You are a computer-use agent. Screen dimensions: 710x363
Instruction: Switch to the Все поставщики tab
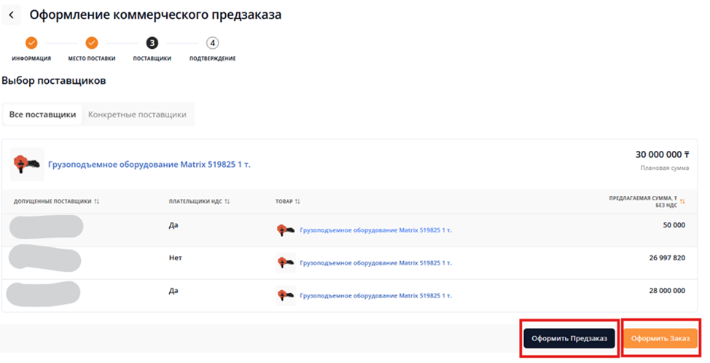pyautogui.click(x=42, y=114)
